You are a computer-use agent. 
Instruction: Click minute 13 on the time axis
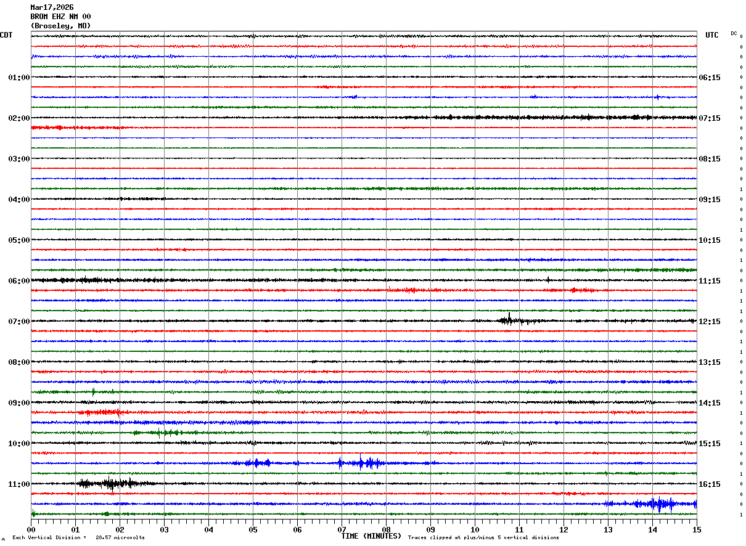coord(608,529)
